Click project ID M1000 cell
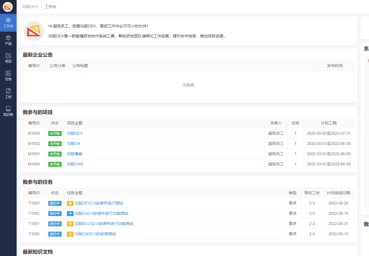Screen dimensions: 369x256 pos(34,164)
